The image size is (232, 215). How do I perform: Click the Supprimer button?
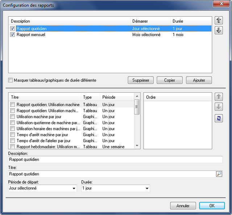click(x=141, y=80)
